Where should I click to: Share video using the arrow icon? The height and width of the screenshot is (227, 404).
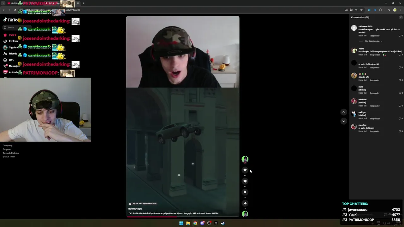(x=245, y=203)
